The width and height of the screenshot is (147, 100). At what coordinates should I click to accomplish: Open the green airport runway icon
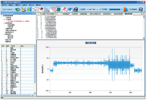tap(18, 9)
